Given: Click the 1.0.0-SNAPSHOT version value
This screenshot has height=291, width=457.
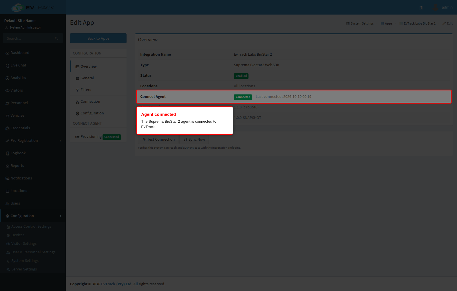Looking at the screenshot, I should click(x=248, y=118).
